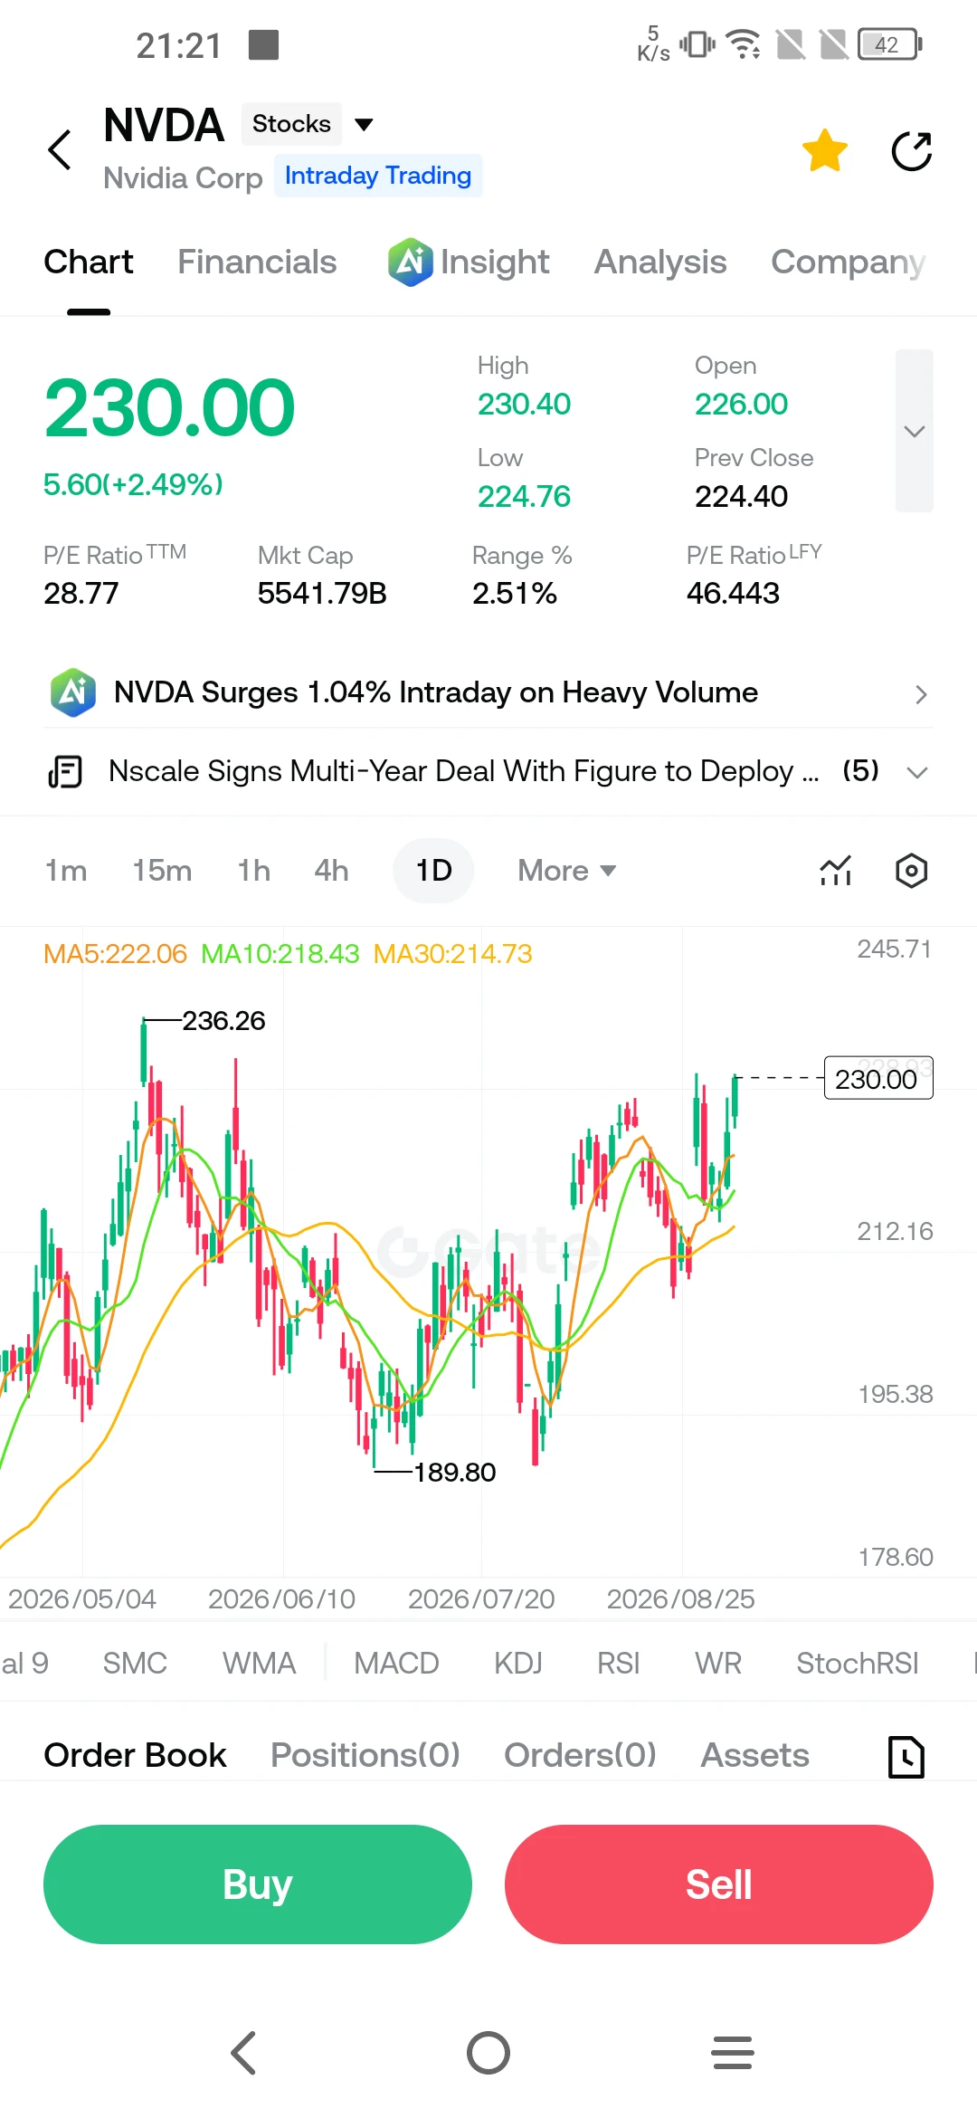Tap the MA5:222.06 indicator label

pos(115,953)
